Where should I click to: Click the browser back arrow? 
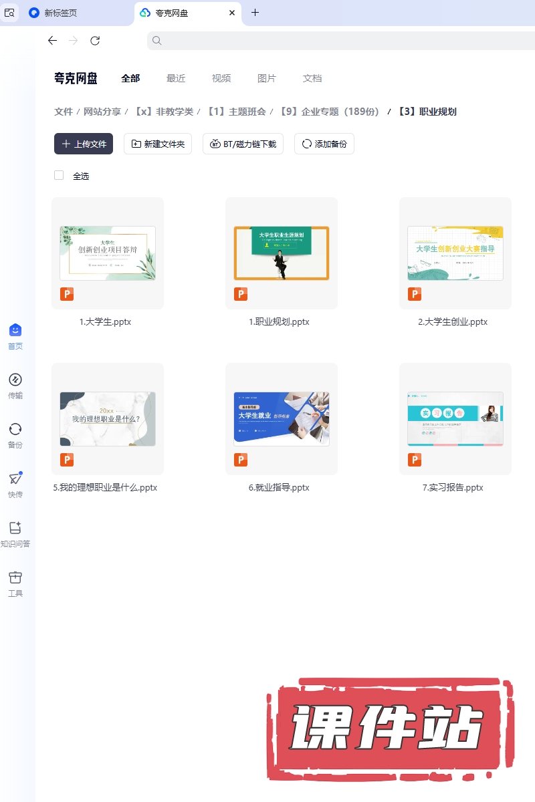tap(53, 41)
